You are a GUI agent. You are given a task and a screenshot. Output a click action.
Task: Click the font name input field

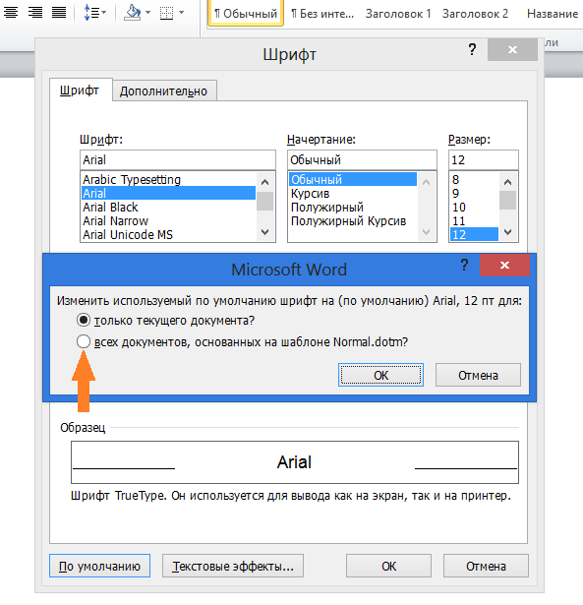tap(178, 159)
